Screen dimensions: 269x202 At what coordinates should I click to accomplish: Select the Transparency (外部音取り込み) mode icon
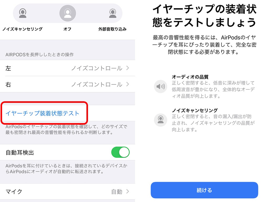coord(112,13)
